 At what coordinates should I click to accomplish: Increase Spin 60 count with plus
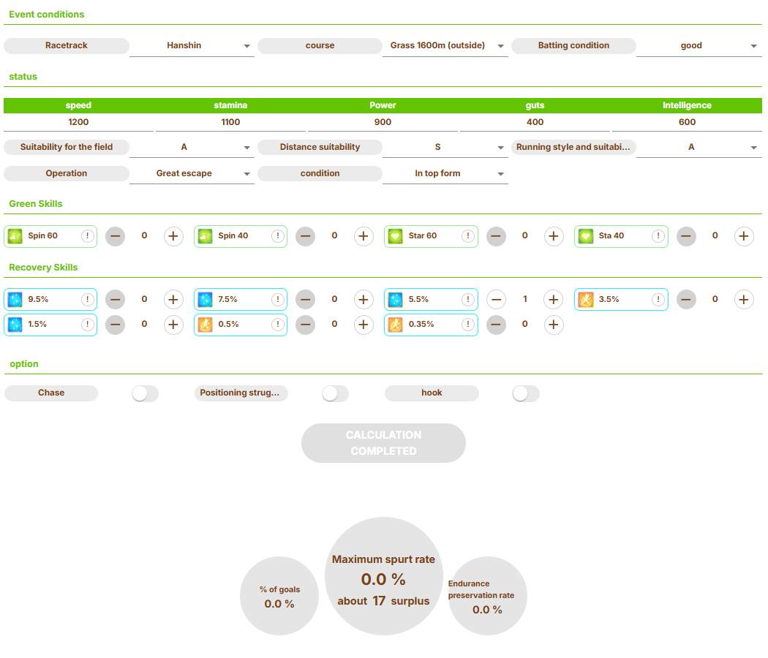coord(173,236)
